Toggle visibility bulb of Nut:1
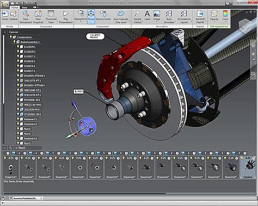Viewport: 258px width, 206px height. coord(18,129)
